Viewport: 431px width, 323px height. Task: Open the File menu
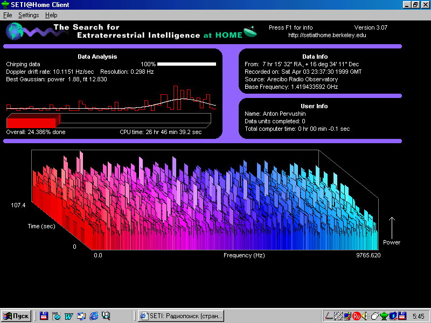8,15
